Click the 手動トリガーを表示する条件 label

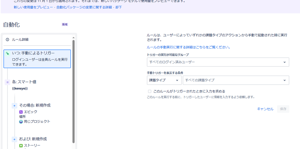pyautogui.click(x=165, y=73)
